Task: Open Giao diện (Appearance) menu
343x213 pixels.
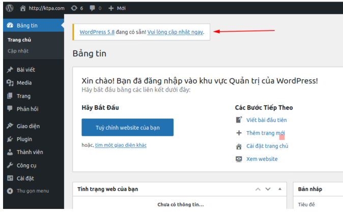Action: [27, 126]
